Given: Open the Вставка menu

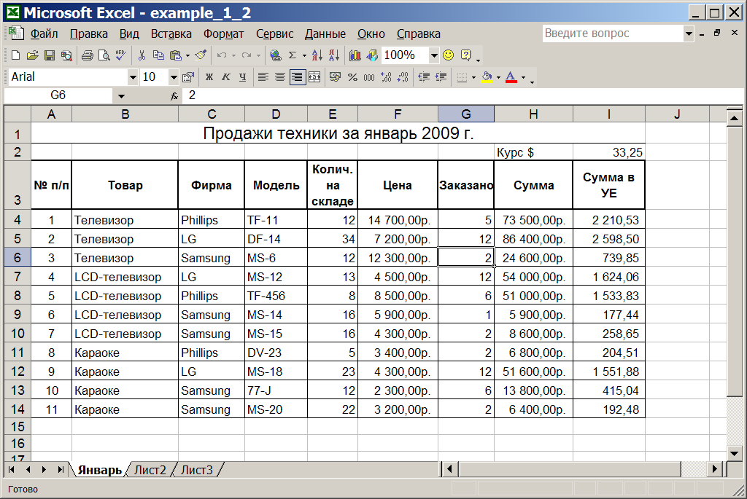Looking at the screenshot, I should (171, 34).
